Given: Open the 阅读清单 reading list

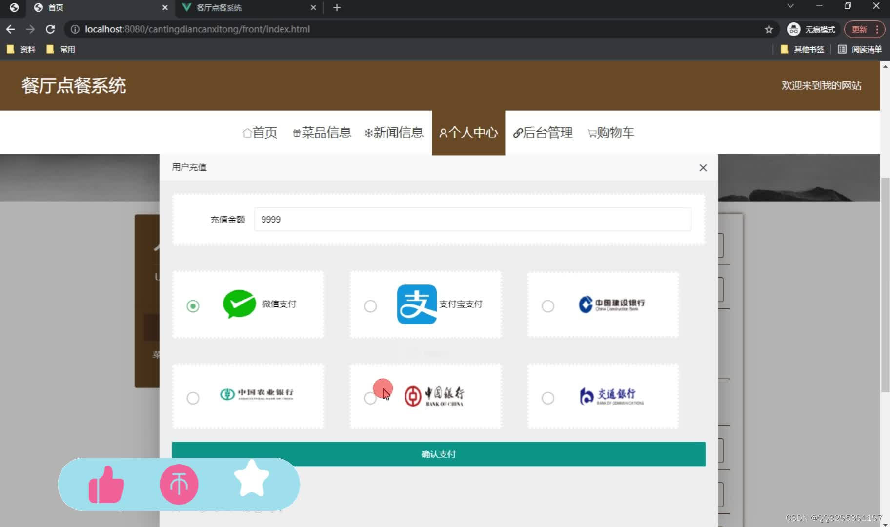Looking at the screenshot, I should 860,49.
